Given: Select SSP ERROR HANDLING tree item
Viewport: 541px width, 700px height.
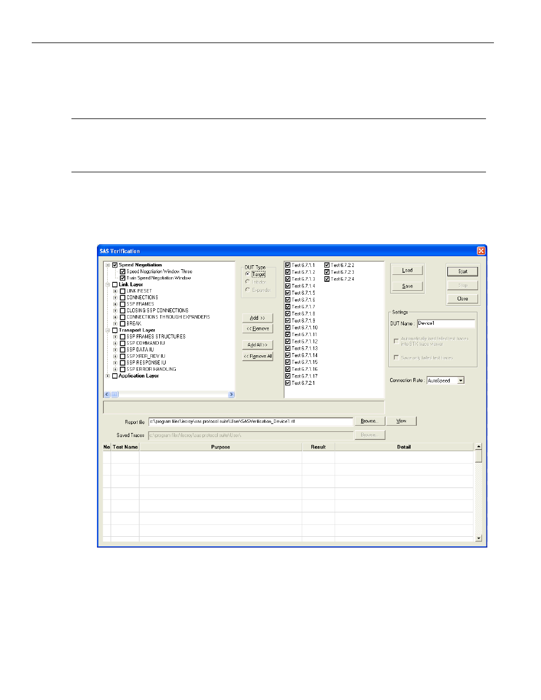Looking at the screenshot, I should [x=151, y=369].
